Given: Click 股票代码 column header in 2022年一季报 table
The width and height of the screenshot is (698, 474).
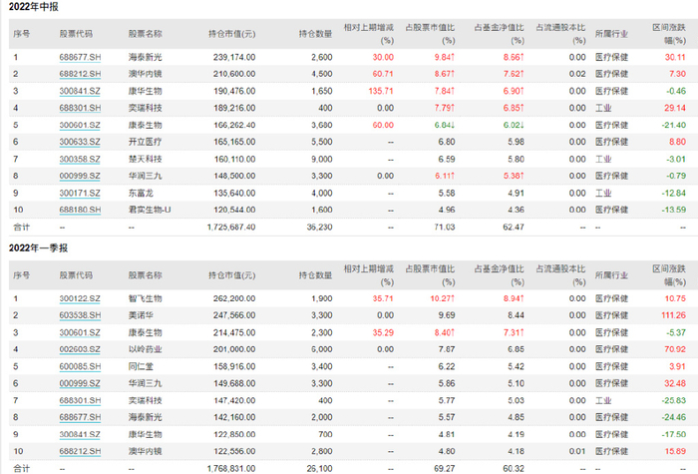Looking at the screenshot, I should tap(76, 275).
